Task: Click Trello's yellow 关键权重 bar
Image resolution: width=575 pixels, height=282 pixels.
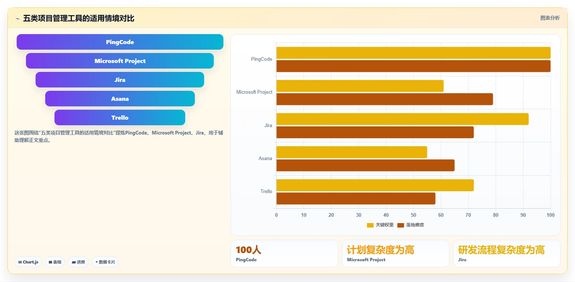Action: point(375,185)
